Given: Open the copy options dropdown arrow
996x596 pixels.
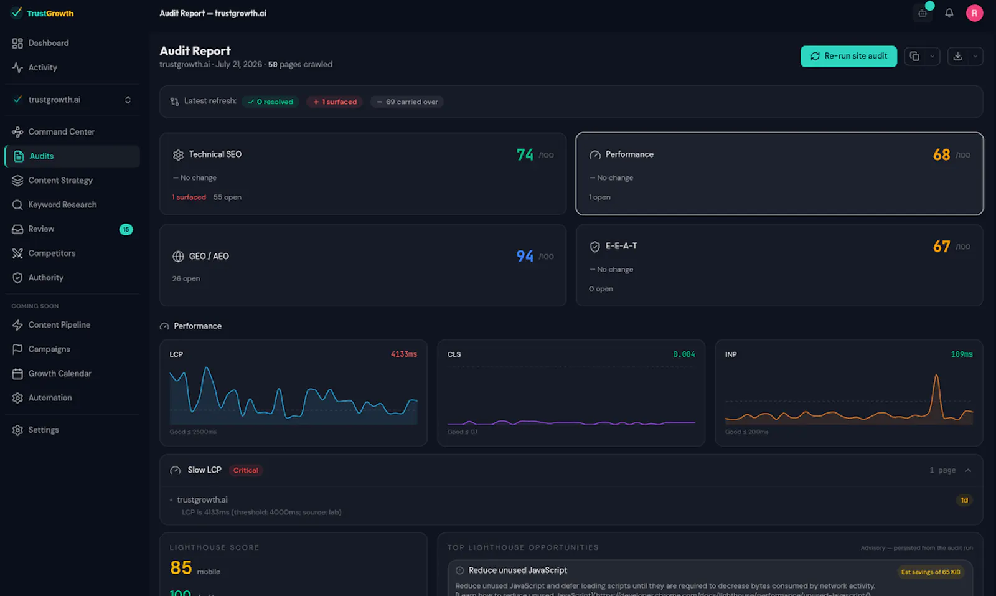Looking at the screenshot, I should coord(932,56).
